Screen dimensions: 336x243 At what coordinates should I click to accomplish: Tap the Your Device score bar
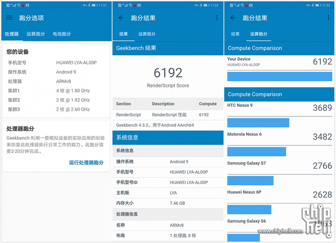[x=280, y=76]
